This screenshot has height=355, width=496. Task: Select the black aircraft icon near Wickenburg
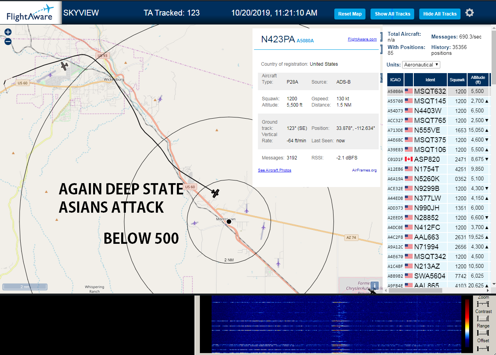coord(64,66)
